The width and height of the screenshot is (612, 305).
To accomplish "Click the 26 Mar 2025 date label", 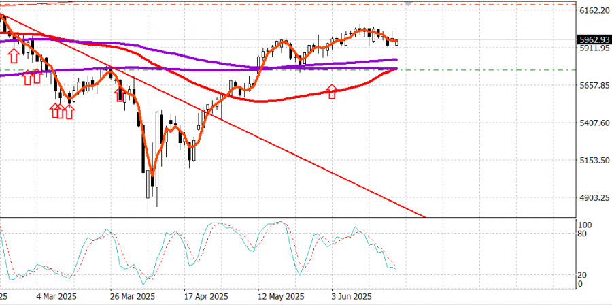I will (132, 295).
